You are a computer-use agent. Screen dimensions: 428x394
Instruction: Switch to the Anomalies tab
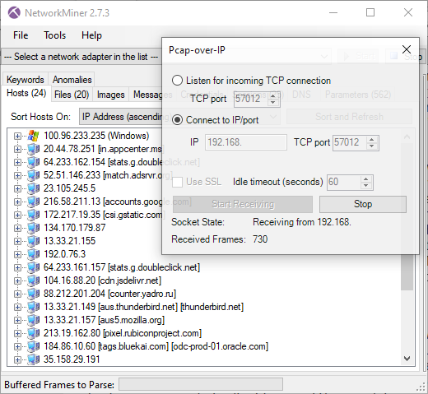click(x=72, y=80)
